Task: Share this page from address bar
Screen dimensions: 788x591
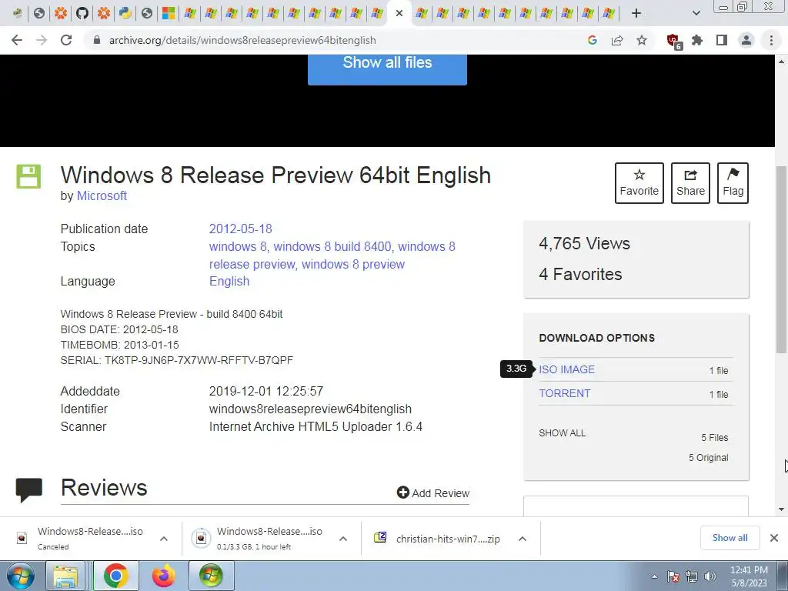Action: pyautogui.click(x=617, y=40)
